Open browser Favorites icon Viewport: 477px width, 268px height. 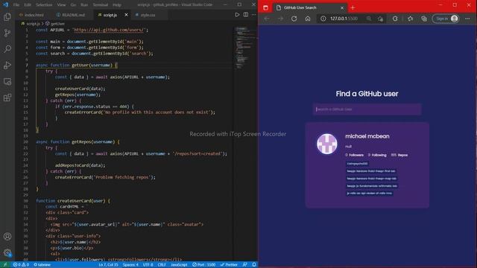pos(410,19)
